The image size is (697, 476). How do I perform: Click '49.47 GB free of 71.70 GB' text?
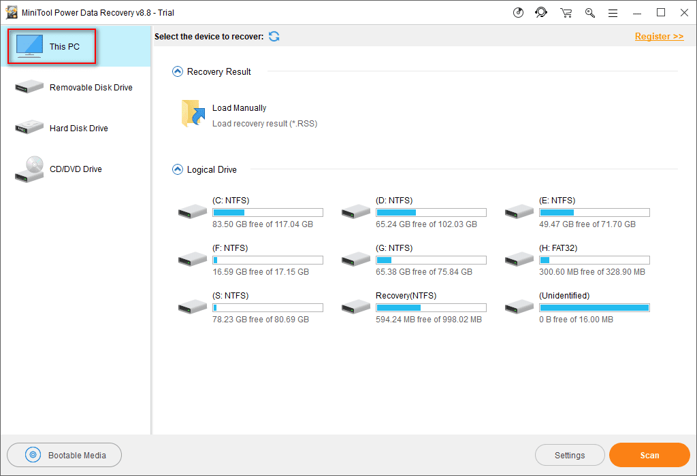click(x=587, y=224)
